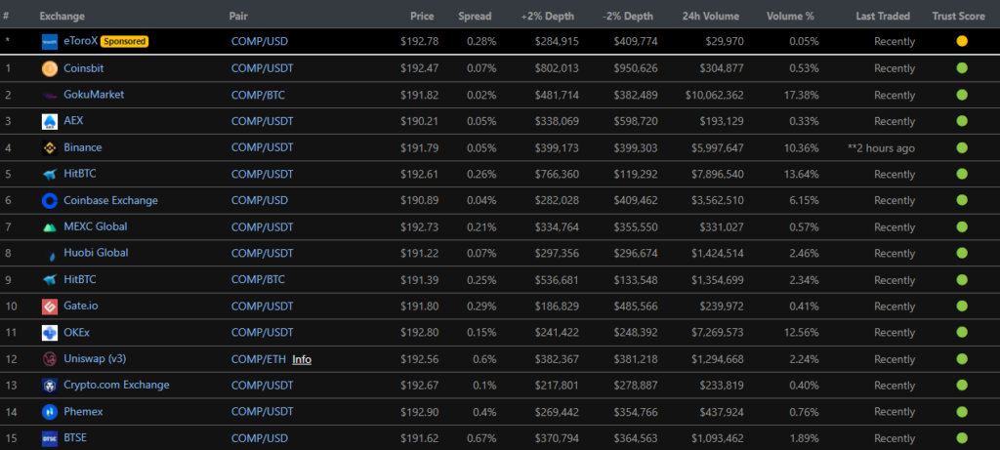Sort table by Exchange column header

pos(62,16)
